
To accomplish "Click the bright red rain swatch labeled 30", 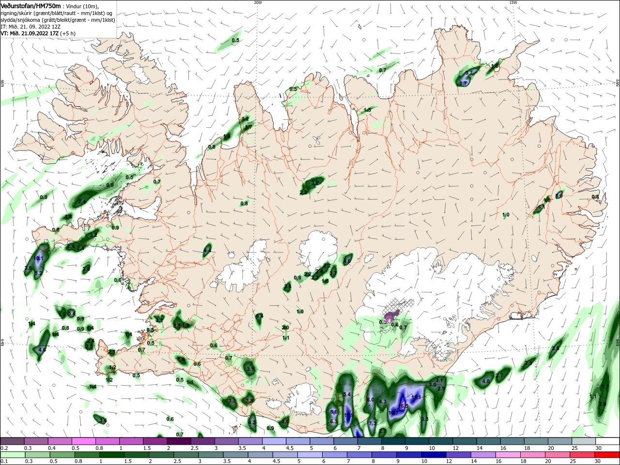I will point(607,455).
